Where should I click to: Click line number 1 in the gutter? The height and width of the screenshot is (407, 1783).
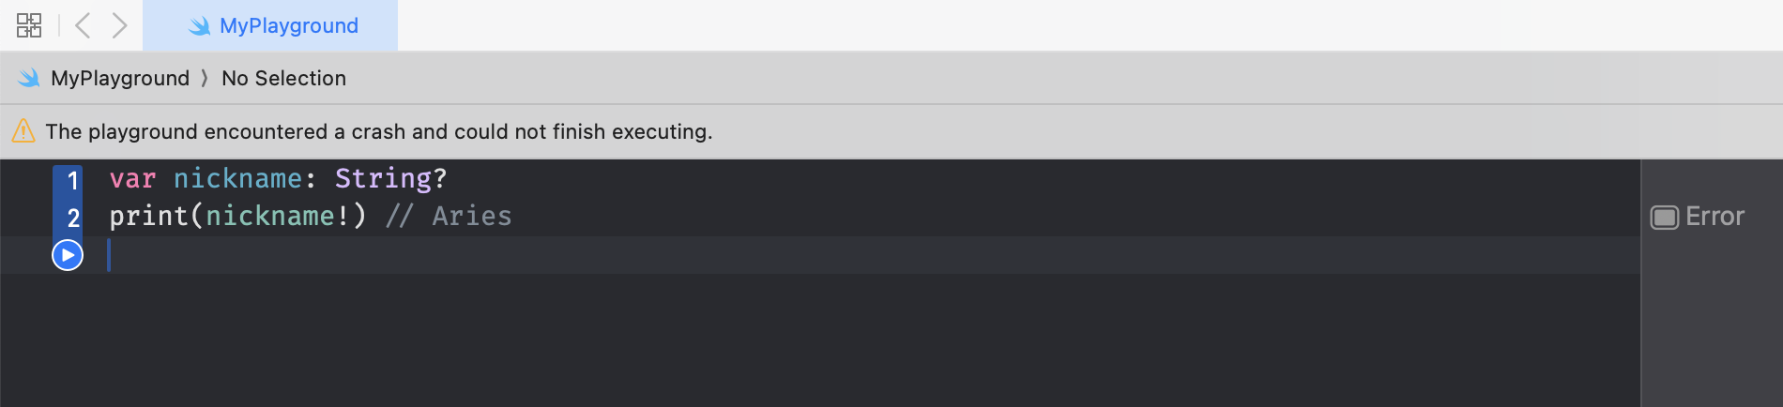click(x=72, y=180)
